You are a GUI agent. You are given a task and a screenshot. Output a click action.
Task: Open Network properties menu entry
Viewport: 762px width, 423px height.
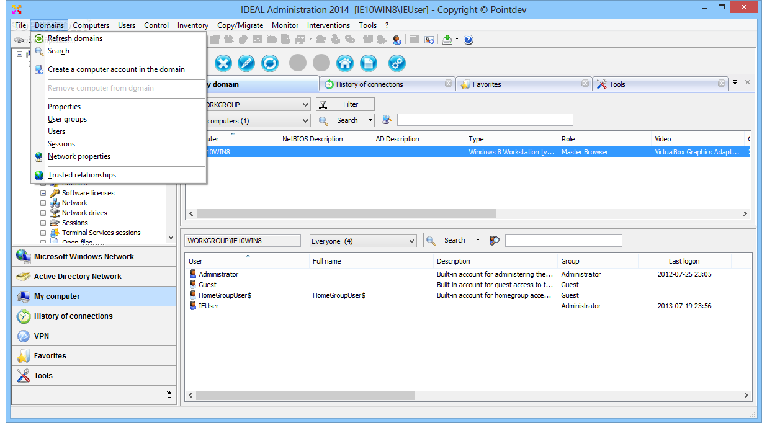[79, 156]
